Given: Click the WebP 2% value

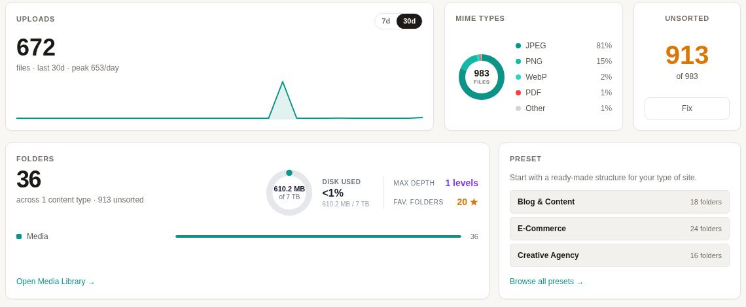Looking at the screenshot, I should tap(606, 77).
